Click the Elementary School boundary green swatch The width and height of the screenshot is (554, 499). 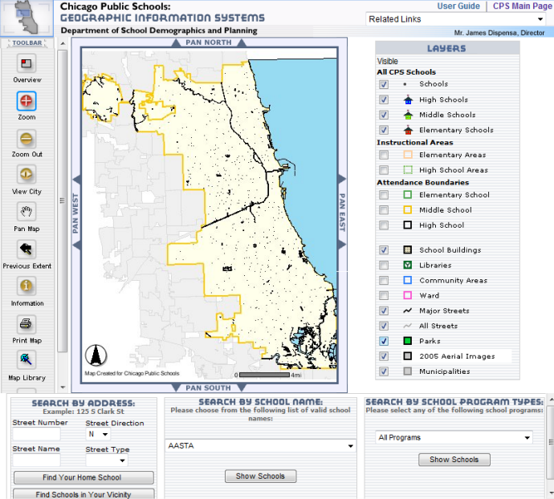tap(408, 195)
